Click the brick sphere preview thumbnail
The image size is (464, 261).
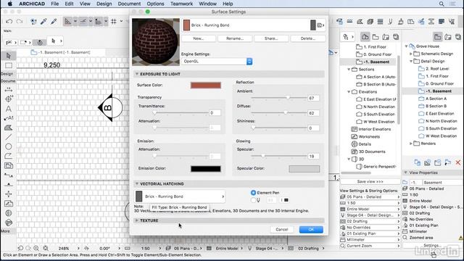point(156,42)
